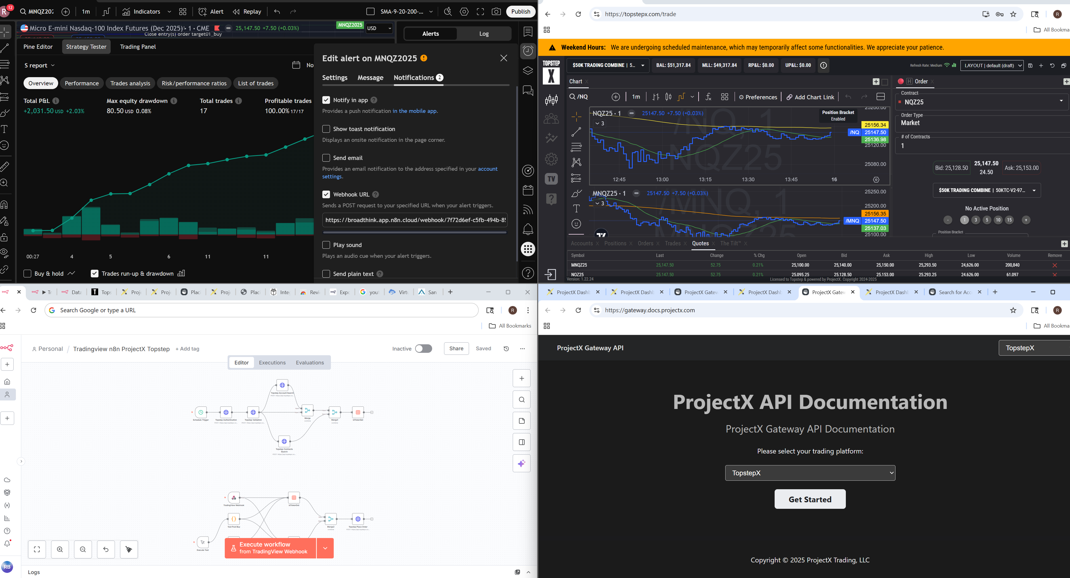Uncheck the Notify in app option
The width and height of the screenshot is (1070, 578).
point(326,100)
